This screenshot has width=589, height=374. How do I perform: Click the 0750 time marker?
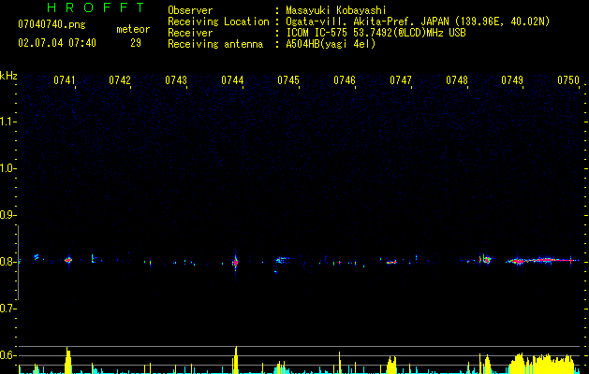568,80
